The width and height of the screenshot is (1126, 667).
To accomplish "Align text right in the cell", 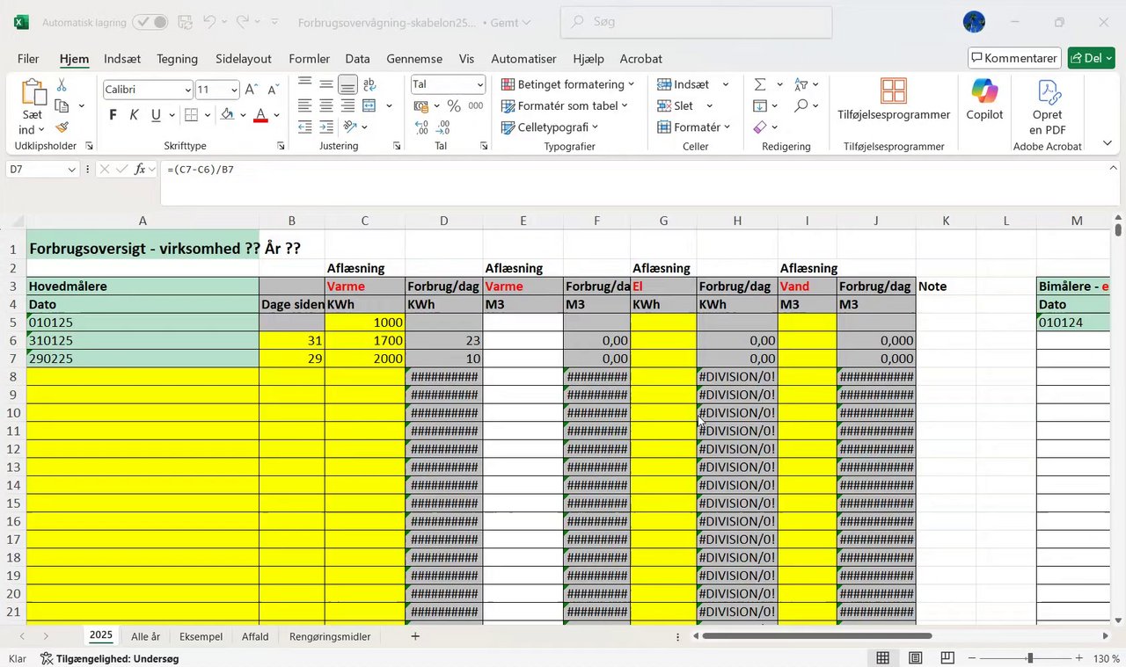I will point(347,105).
